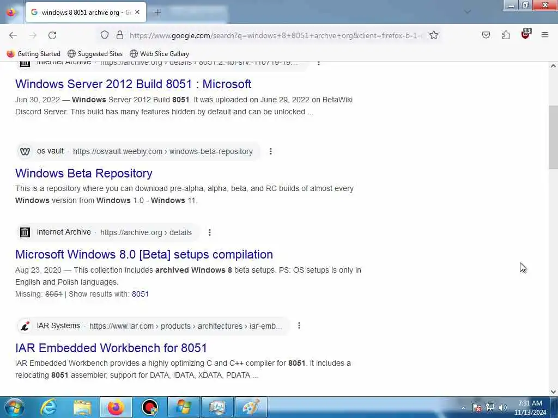Open Getting Started bookmark
This screenshot has width=558, height=418.
[x=34, y=54]
